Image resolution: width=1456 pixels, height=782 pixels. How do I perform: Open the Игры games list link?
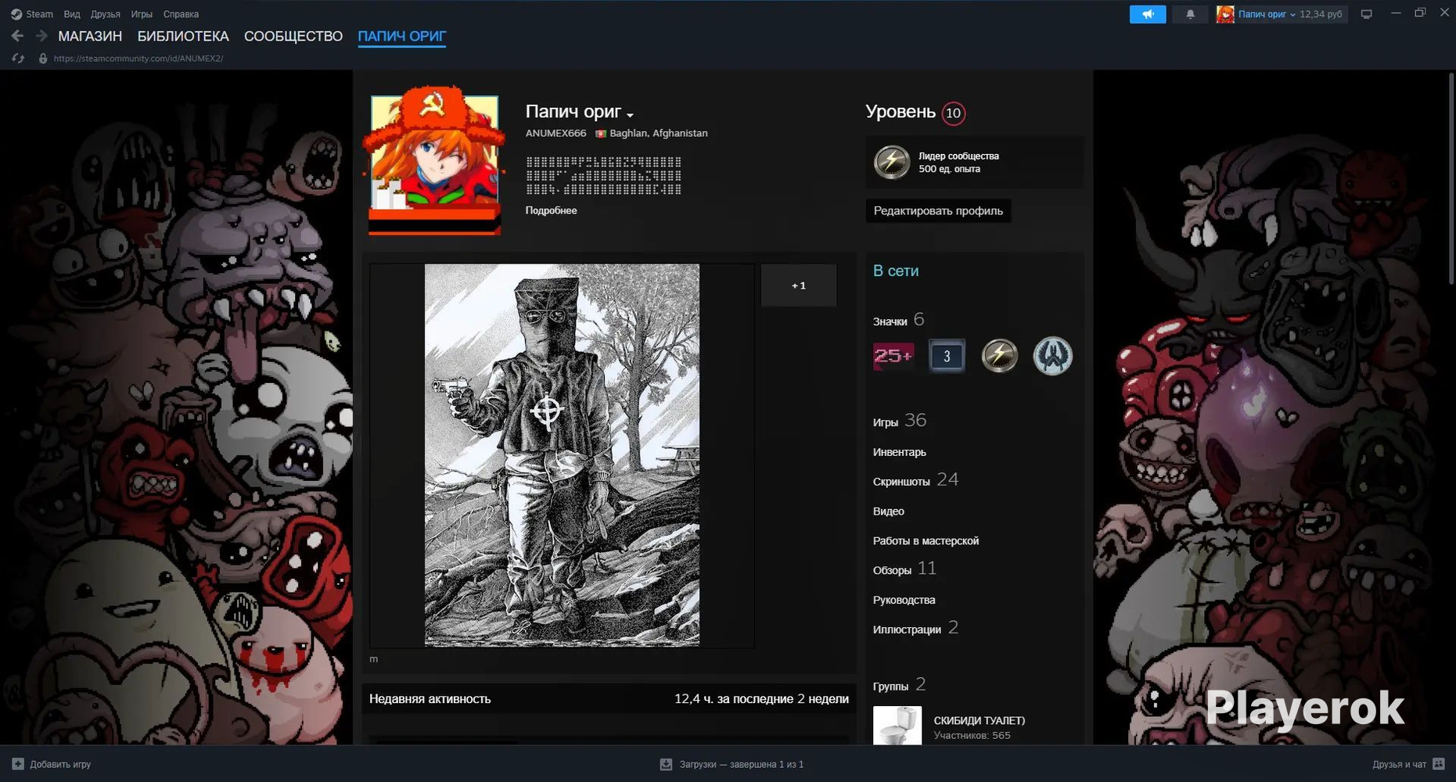pyautogui.click(x=886, y=422)
